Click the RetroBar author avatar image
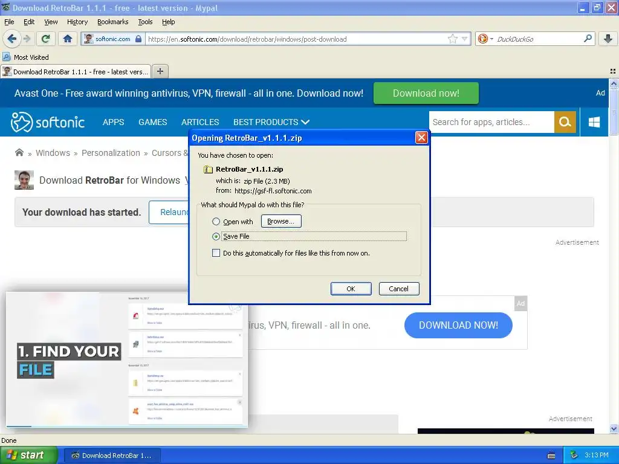The width and height of the screenshot is (619, 464). pyautogui.click(x=24, y=180)
